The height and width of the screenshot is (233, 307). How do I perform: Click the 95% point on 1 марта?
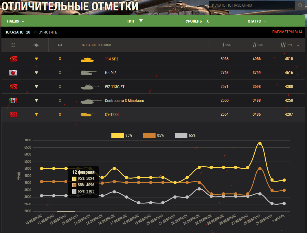click(x=284, y=180)
